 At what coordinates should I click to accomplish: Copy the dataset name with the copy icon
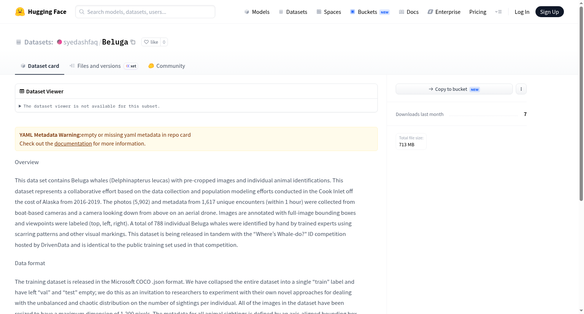[x=133, y=42]
